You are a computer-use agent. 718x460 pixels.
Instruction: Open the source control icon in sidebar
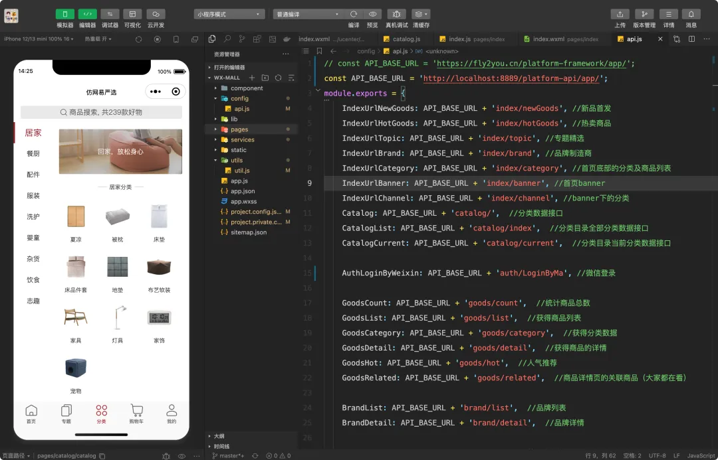tap(242, 39)
